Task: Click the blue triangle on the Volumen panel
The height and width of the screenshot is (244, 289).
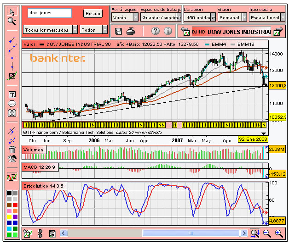Action: tap(266, 147)
